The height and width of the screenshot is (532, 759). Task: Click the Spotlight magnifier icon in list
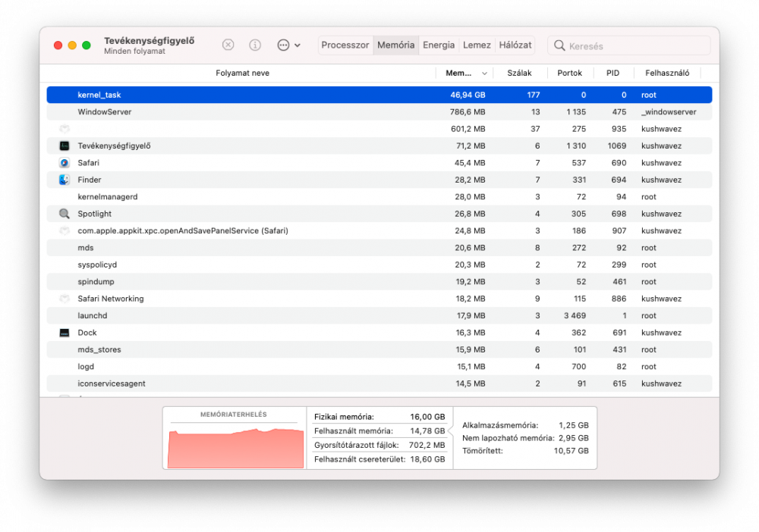click(x=65, y=214)
